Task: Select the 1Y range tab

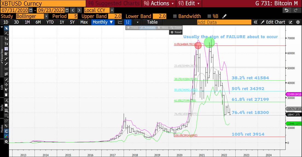Action: coord(62,22)
